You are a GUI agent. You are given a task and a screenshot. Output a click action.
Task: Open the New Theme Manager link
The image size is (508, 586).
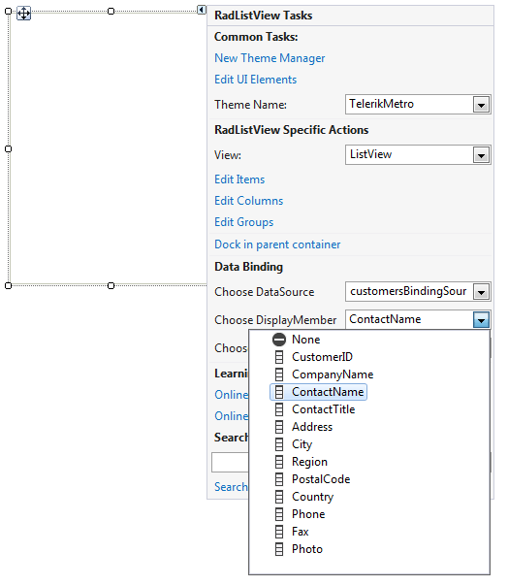270,58
